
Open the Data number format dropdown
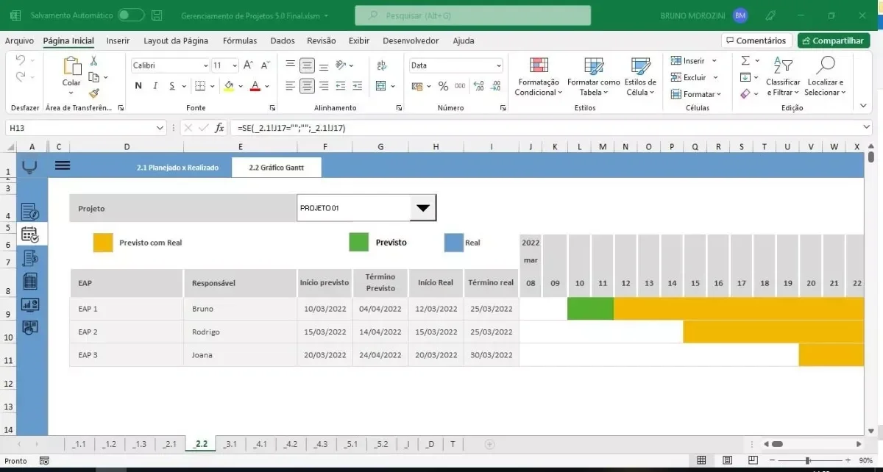[499, 65]
